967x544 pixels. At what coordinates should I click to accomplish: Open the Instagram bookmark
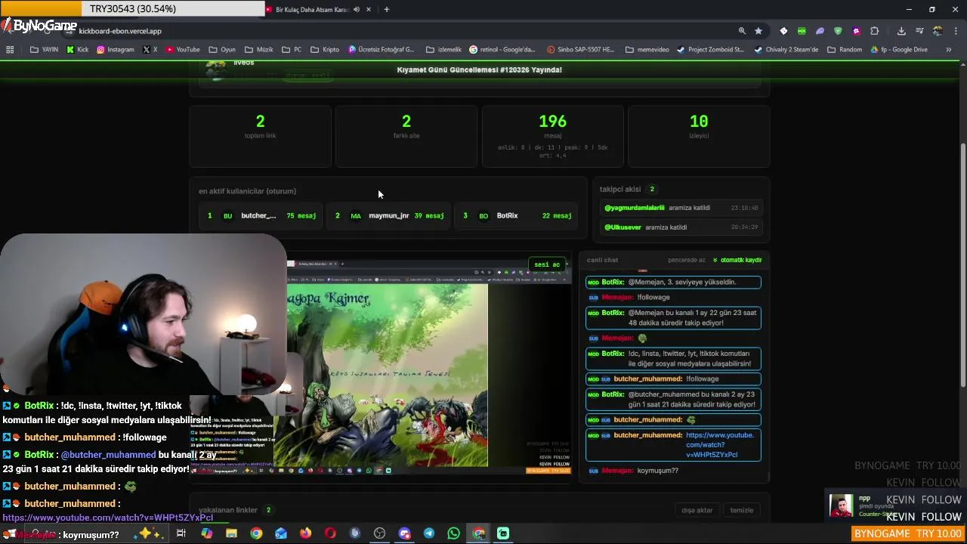[115, 50]
